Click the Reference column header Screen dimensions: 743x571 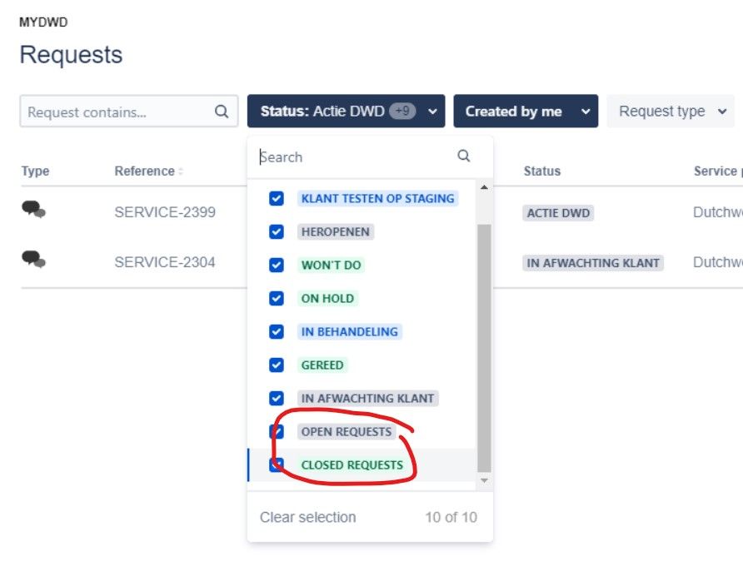[145, 171]
